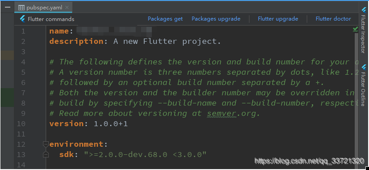This screenshot has height=170, width=369.
Task: Click line number 10 in the gutter
Action: pyautogui.click(x=21, y=123)
